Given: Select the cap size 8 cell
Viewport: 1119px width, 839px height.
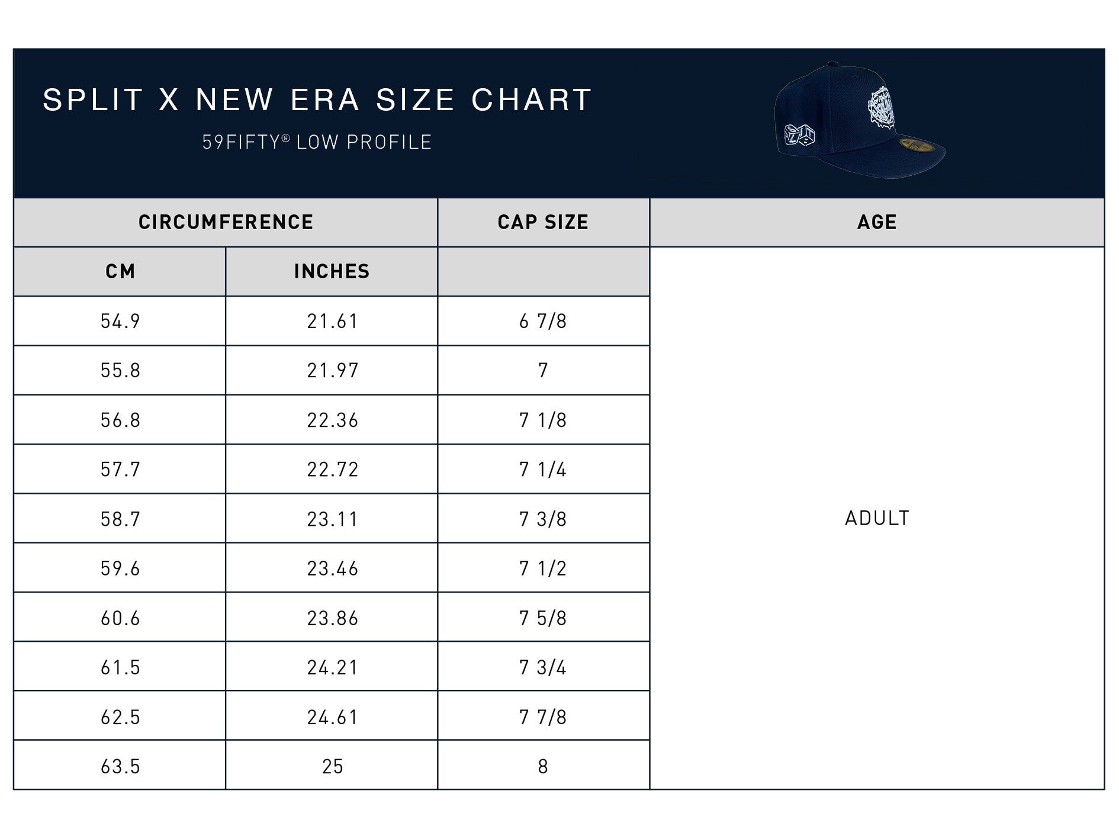Looking at the screenshot, I should coord(544,766).
